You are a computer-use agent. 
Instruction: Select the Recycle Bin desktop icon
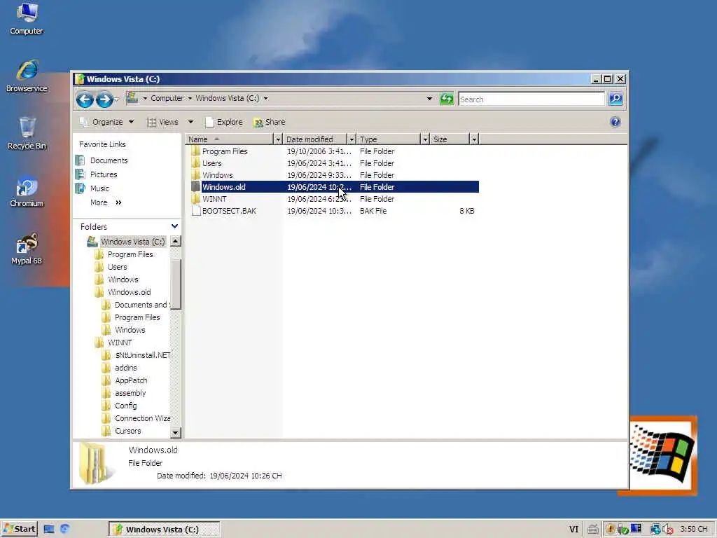point(27,134)
